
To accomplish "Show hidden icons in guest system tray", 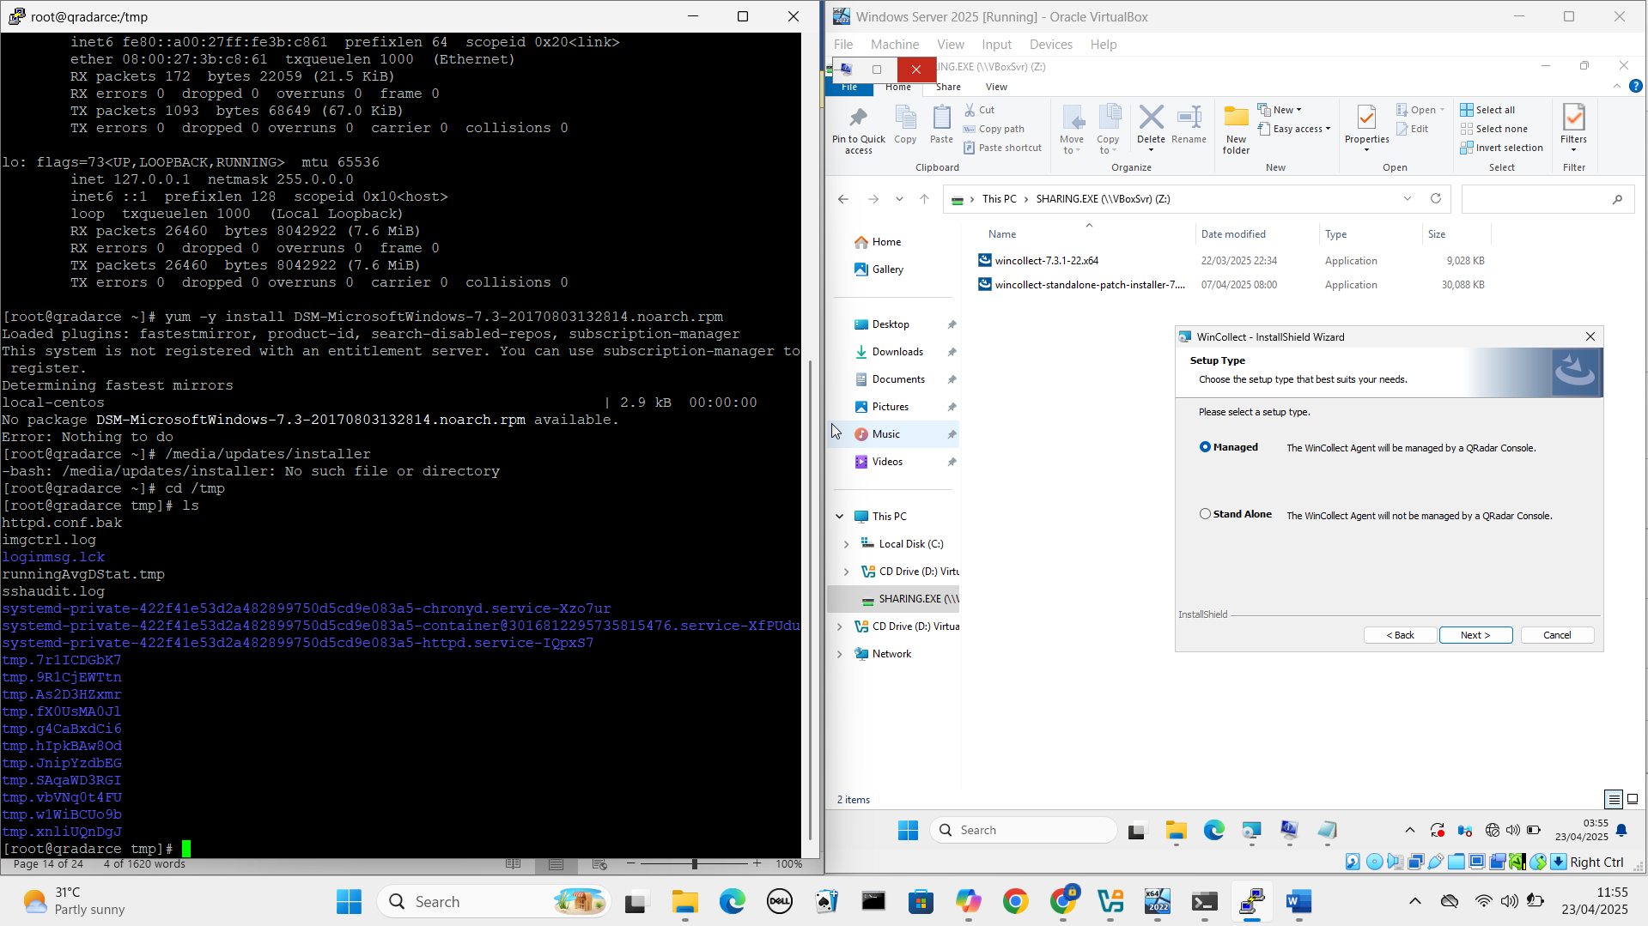I will pyautogui.click(x=1409, y=830).
